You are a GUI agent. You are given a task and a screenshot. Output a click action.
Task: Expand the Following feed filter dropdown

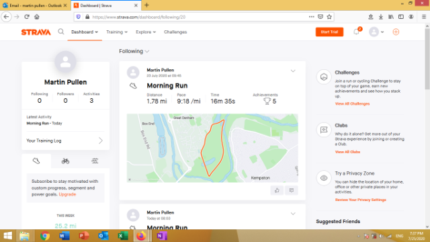134,51
